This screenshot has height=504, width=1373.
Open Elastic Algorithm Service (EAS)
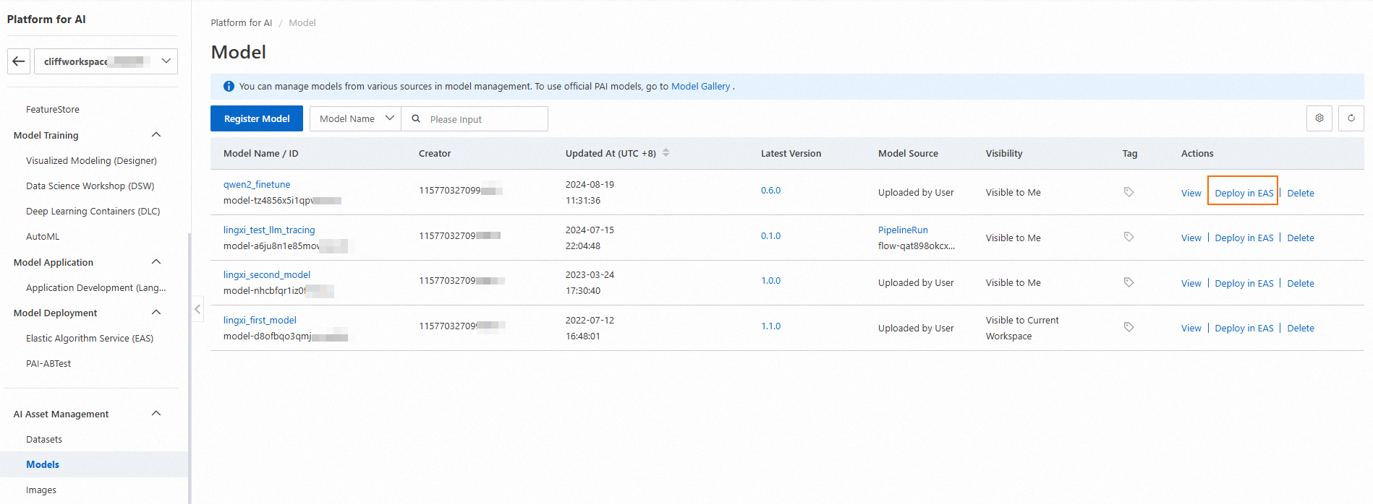(x=90, y=338)
